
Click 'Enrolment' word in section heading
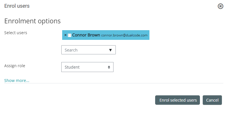[21, 21]
